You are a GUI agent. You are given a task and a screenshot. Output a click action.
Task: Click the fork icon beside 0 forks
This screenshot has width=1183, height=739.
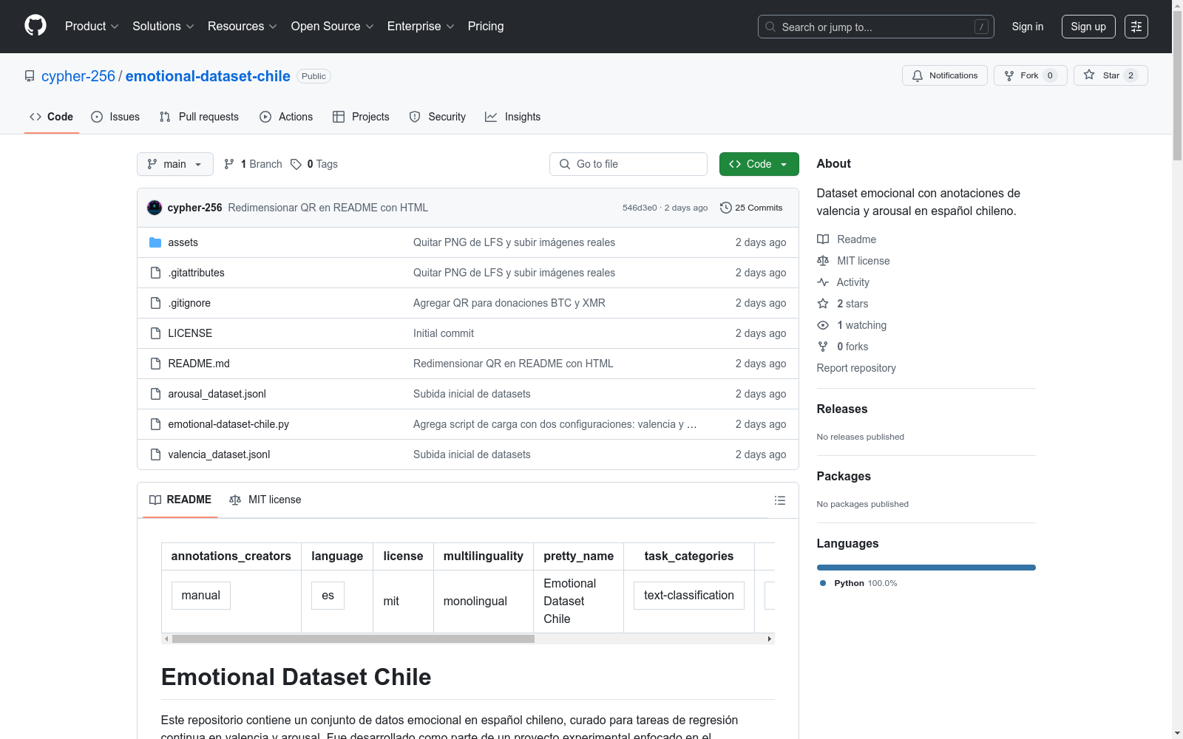tap(823, 347)
